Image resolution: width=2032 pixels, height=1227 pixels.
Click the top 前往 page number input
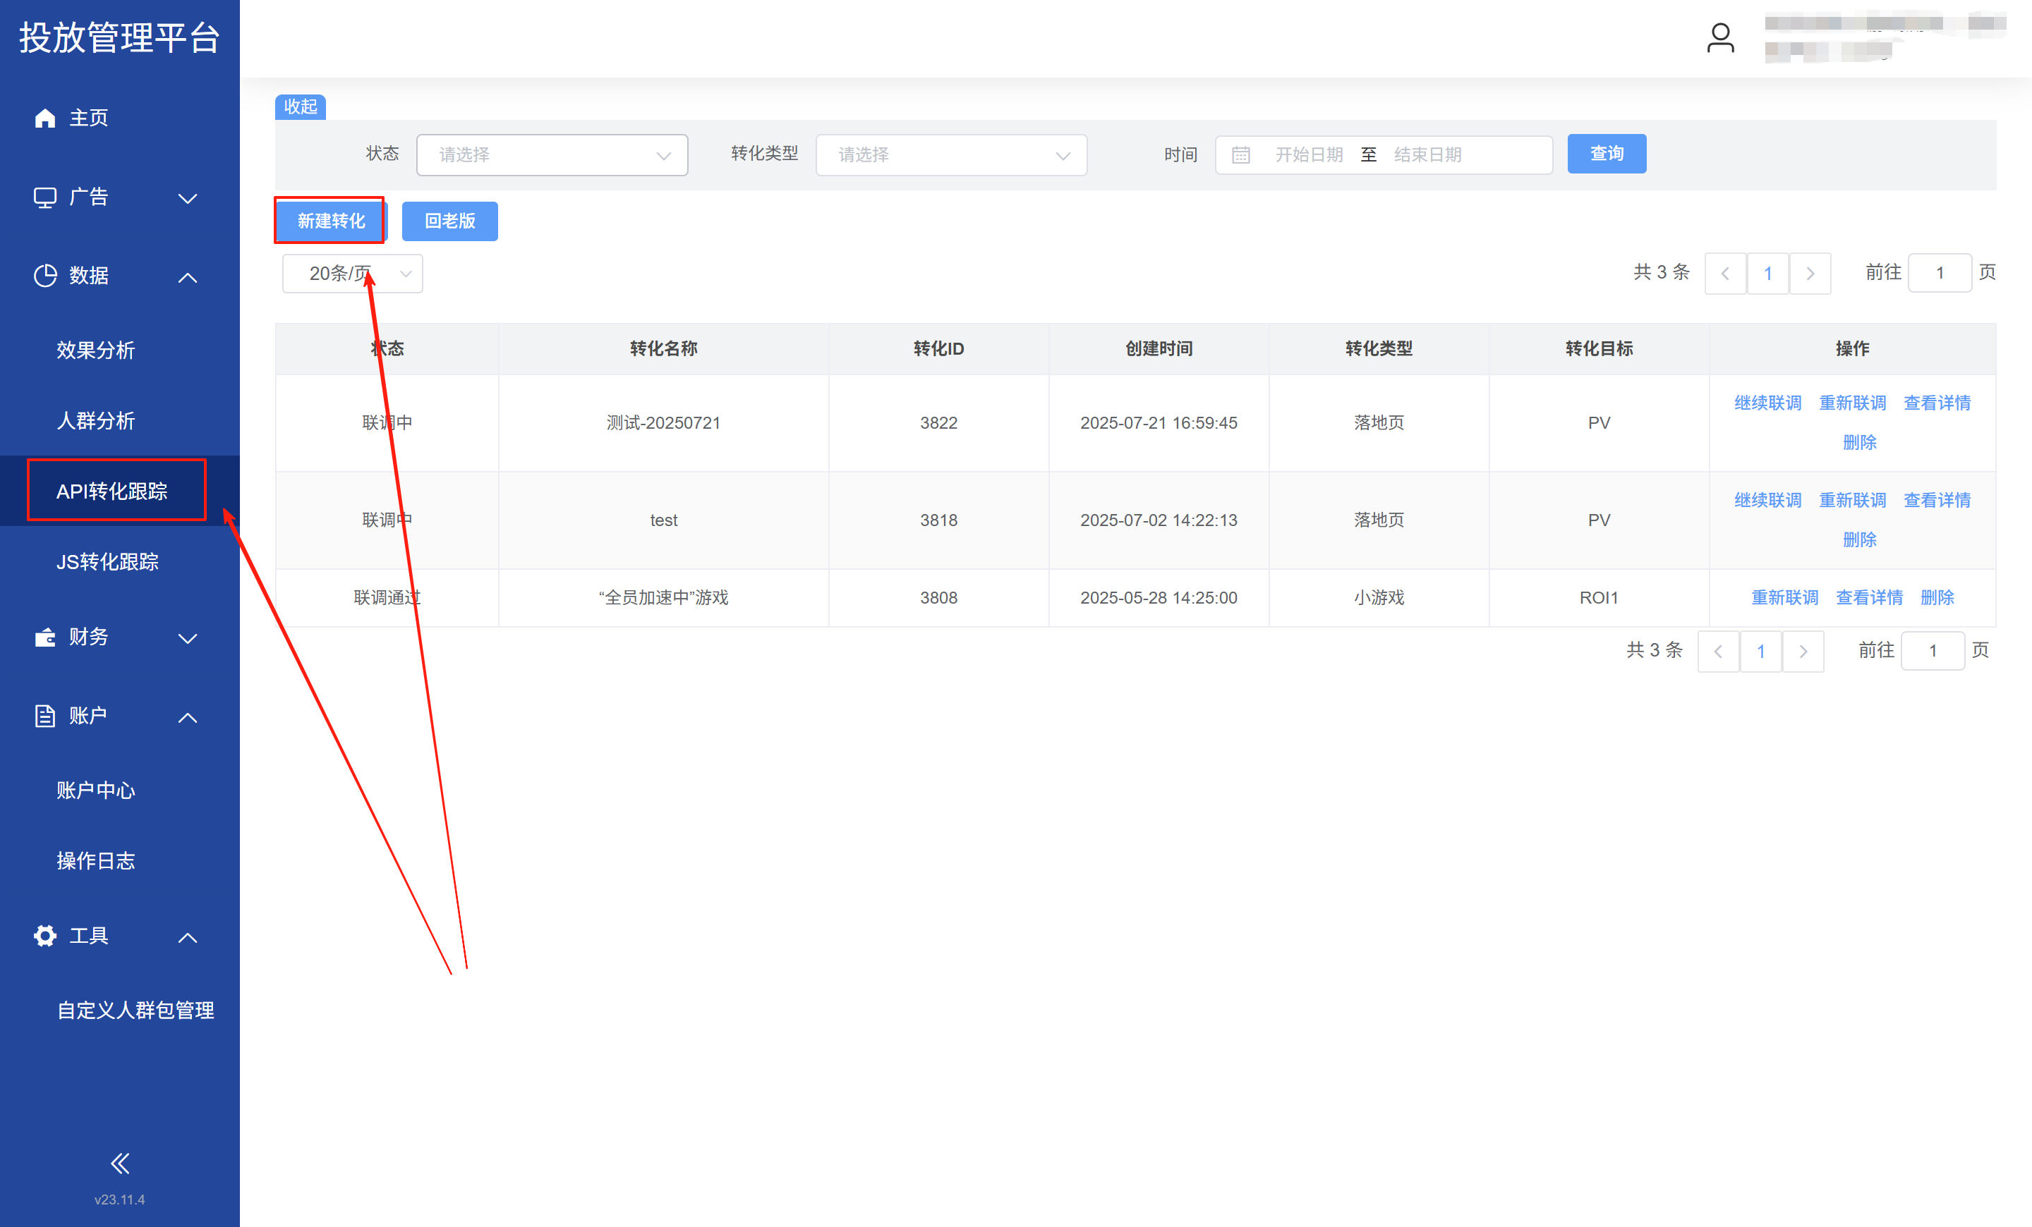pos(1940,273)
